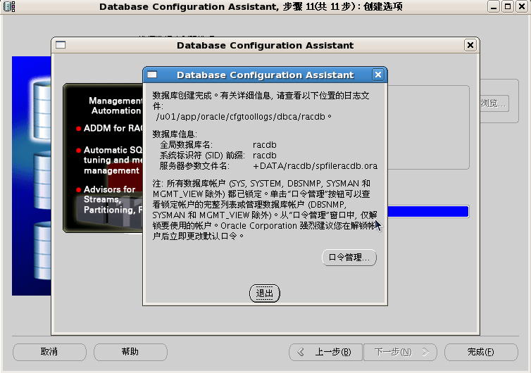The width and height of the screenshot is (531, 373).
Task: Click the main window title bar text
Action: pos(251,7)
